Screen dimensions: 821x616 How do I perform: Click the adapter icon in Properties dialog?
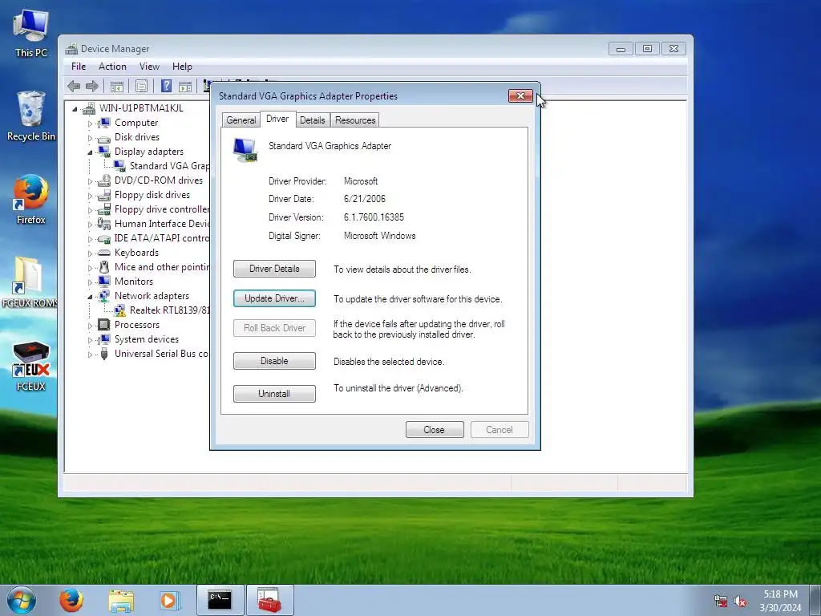pyautogui.click(x=245, y=150)
